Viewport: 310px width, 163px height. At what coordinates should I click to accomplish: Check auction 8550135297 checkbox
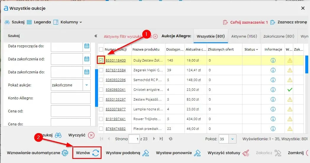coord(101,99)
